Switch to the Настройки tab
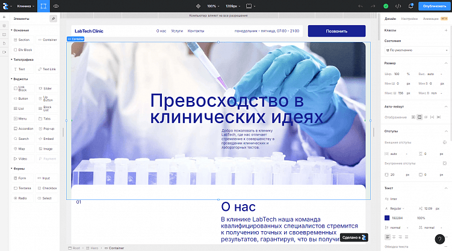Screen dimensions: 452x251 [x=409, y=19]
